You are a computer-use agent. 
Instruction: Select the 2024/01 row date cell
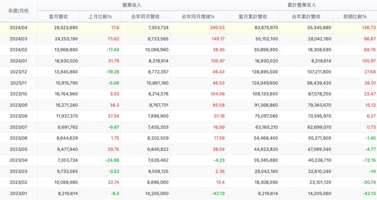click(18, 61)
